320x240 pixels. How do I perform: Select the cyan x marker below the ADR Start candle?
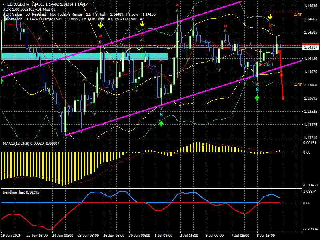click(257, 89)
